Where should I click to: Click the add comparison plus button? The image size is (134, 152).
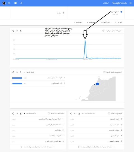[x=63, y=13]
